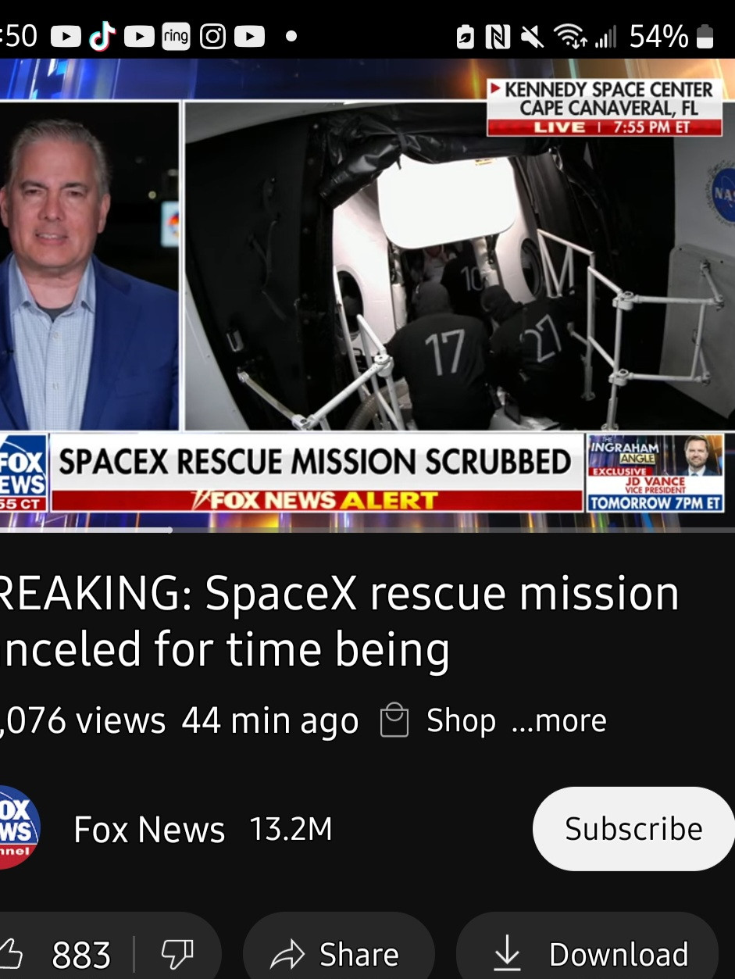Tap the thumbs-down dislike icon
The height and width of the screenshot is (979, 735).
click(x=177, y=954)
